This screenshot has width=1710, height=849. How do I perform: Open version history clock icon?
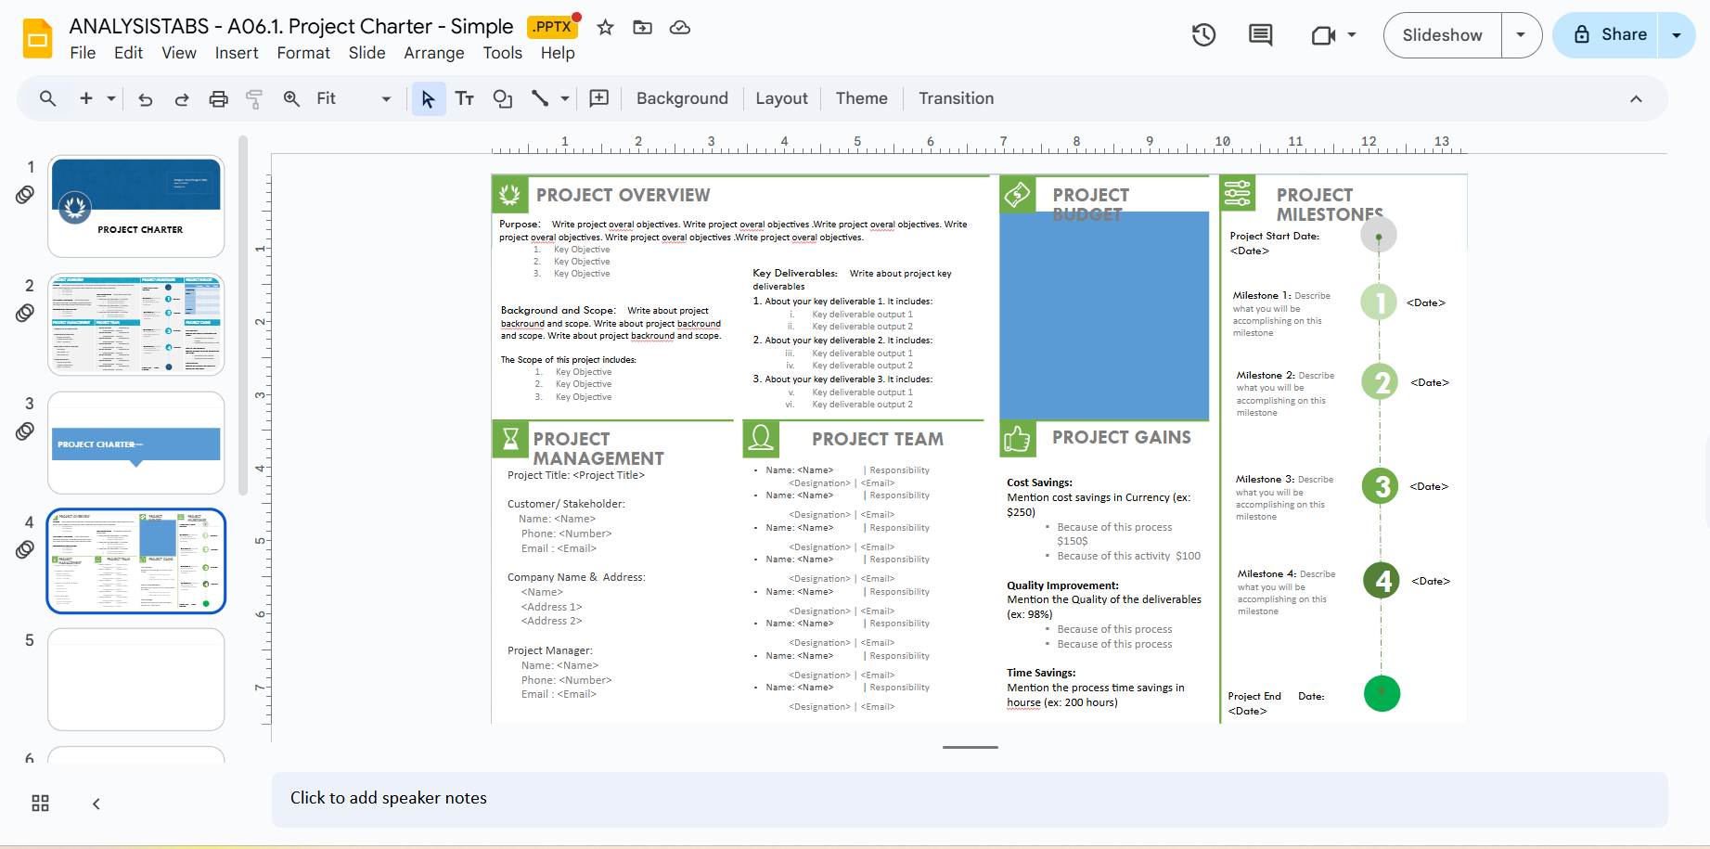[1203, 35]
